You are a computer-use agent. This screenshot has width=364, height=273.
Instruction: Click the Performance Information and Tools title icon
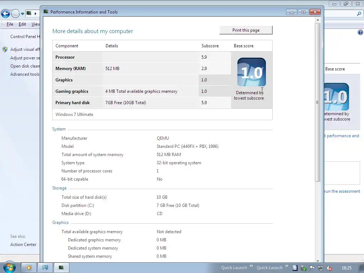click(46, 12)
